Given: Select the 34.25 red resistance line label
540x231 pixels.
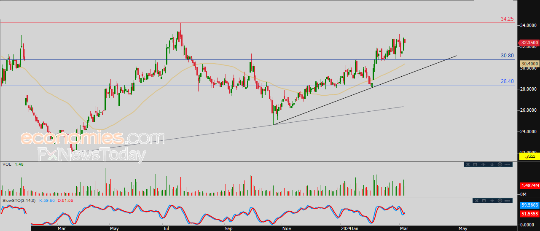Looking at the screenshot, I should pos(507,19).
